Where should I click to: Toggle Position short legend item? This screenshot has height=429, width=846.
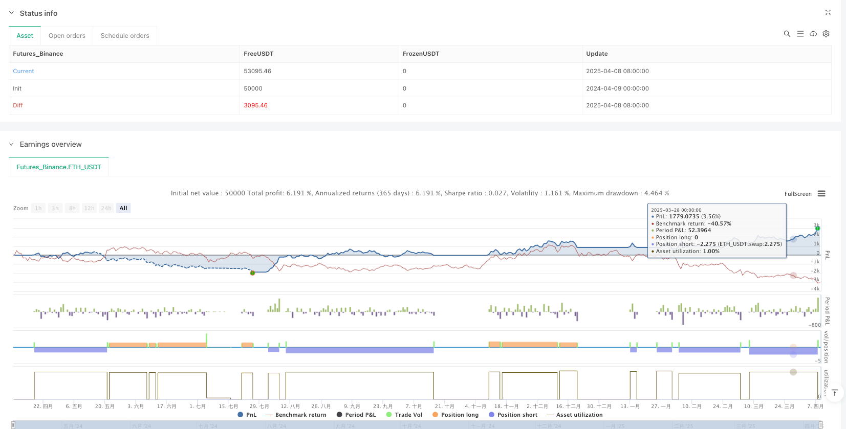coord(513,415)
